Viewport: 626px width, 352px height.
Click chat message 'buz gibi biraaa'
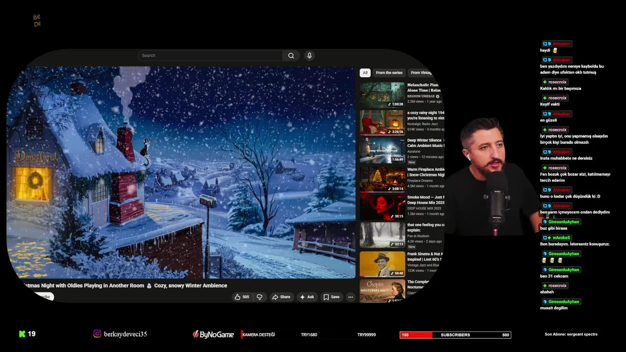pyautogui.click(x=554, y=228)
